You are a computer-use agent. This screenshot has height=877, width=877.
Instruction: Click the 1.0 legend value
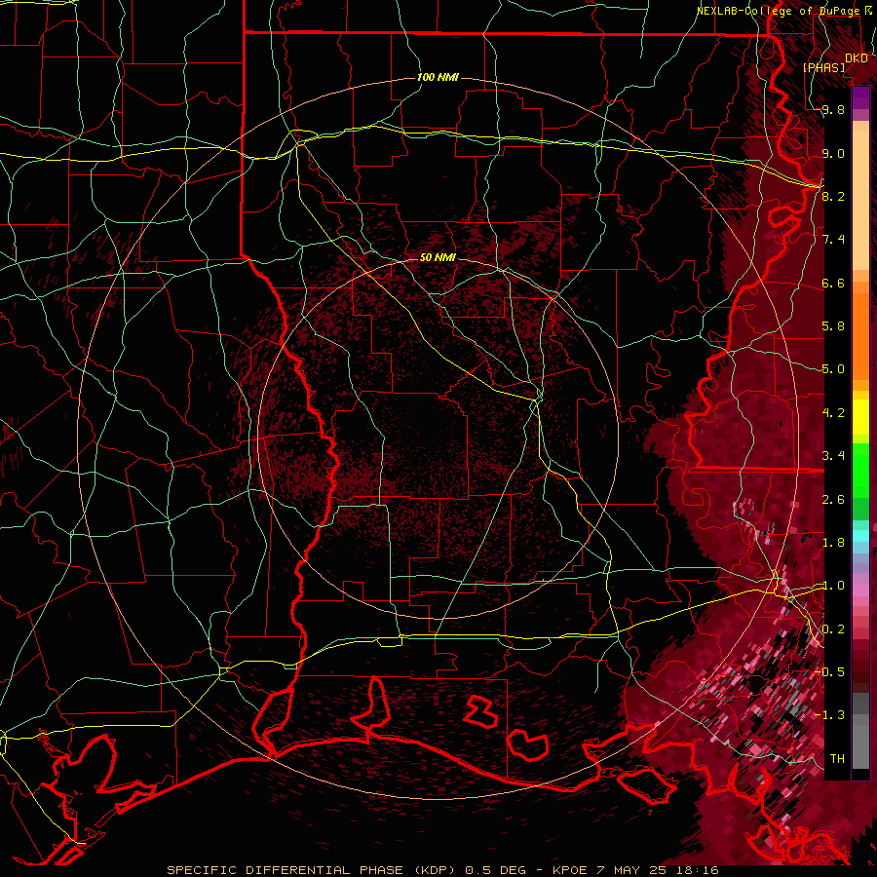(833, 586)
